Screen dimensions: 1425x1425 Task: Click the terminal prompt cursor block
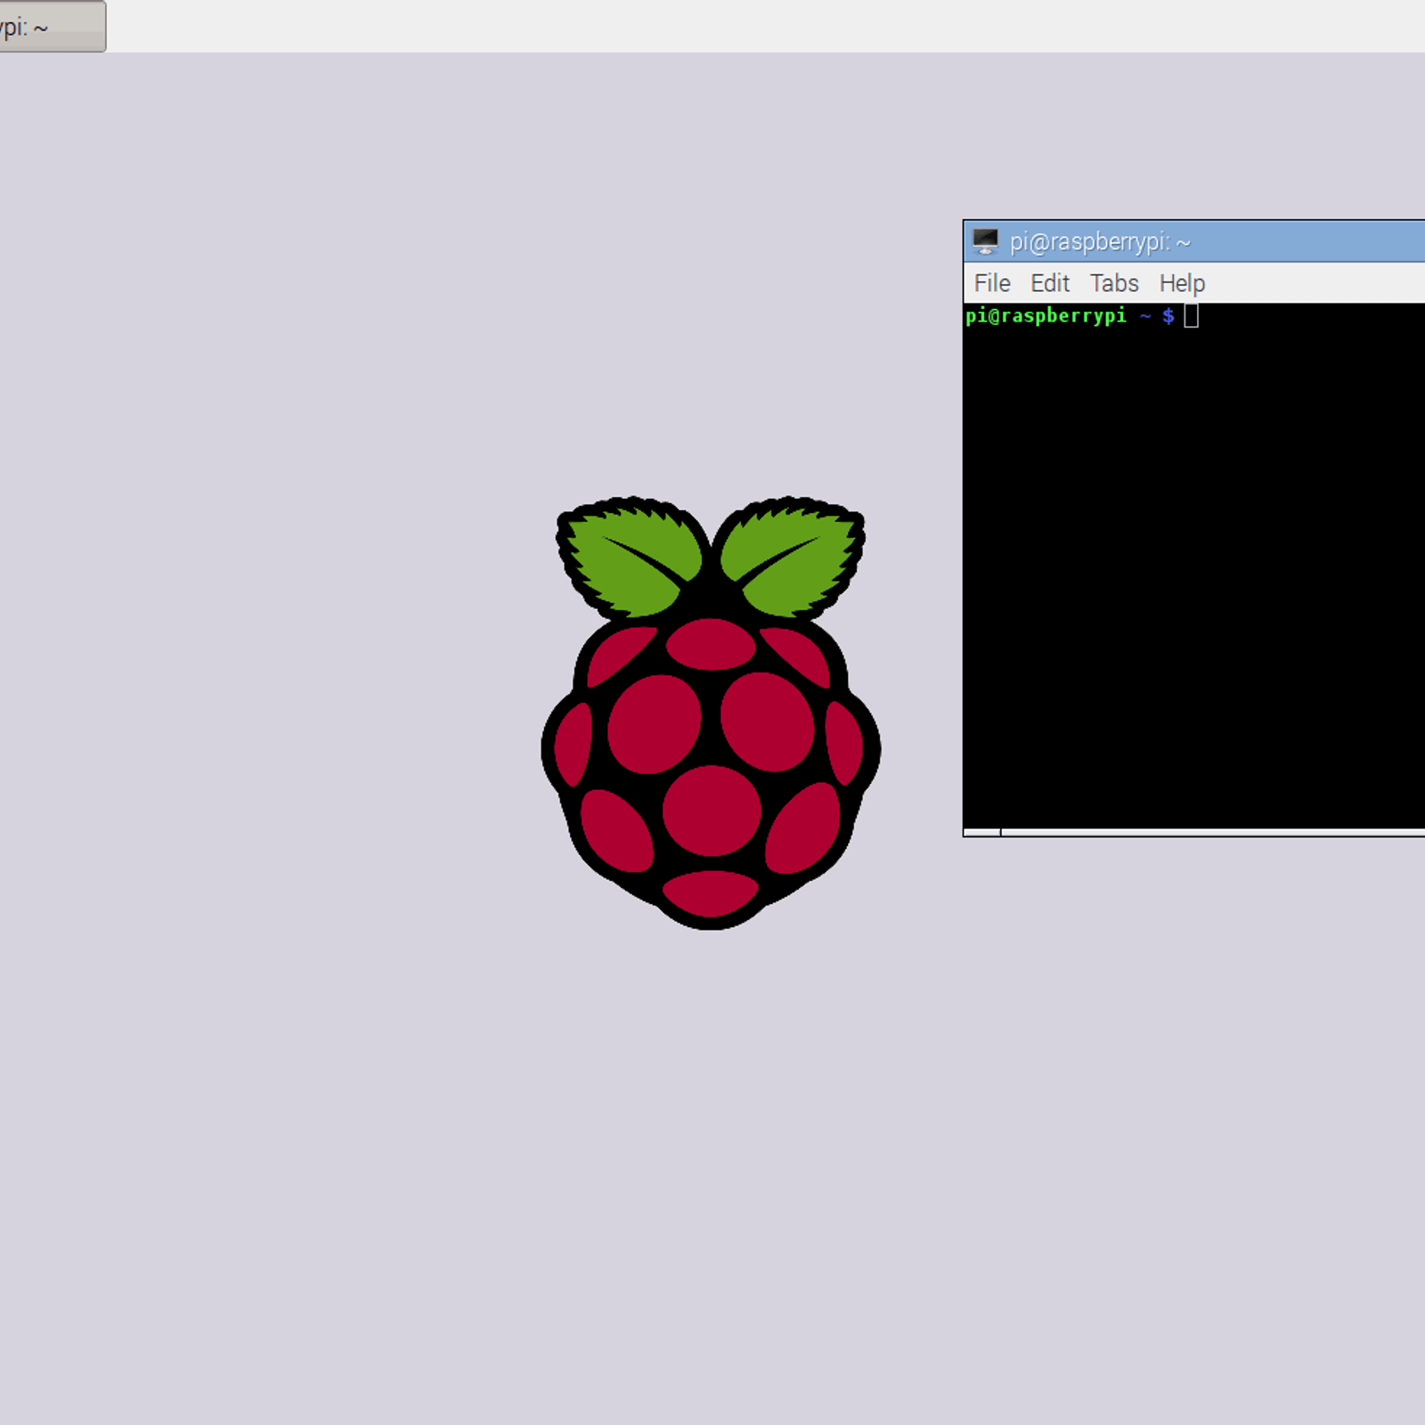tap(1191, 315)
